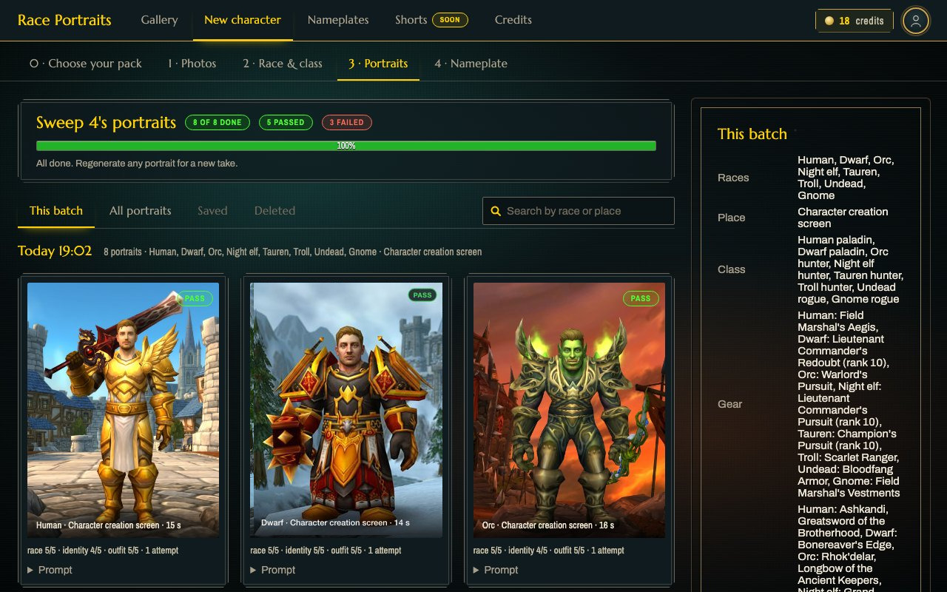Screen dimensions: 947x592
Task: Click the 'Class' label in the sidebar
Action: coord(732,269)
